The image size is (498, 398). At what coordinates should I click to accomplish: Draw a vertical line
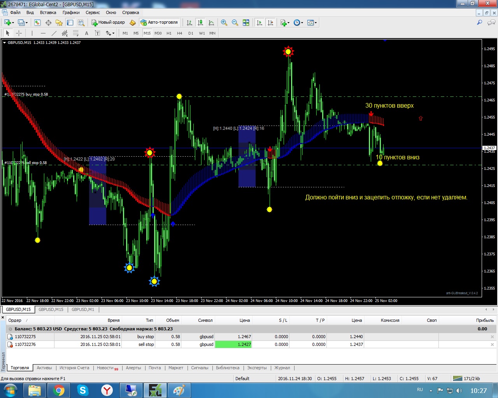[32, 33]
